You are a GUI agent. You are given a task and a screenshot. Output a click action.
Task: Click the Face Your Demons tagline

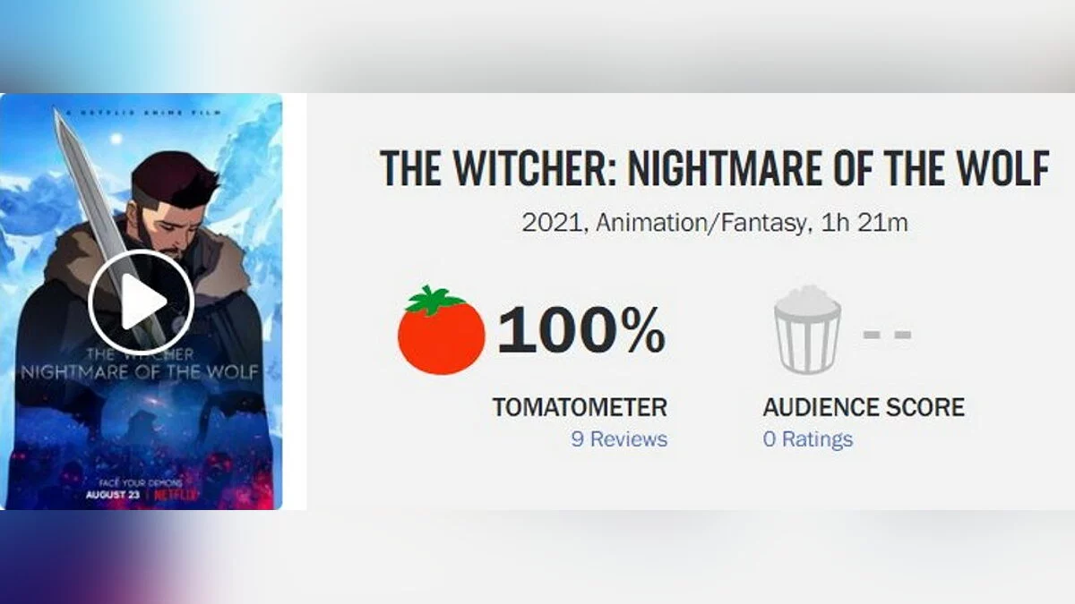pos(142,481)
